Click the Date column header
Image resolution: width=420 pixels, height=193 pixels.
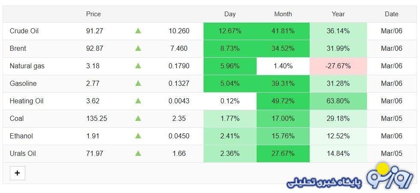(391, 14)
